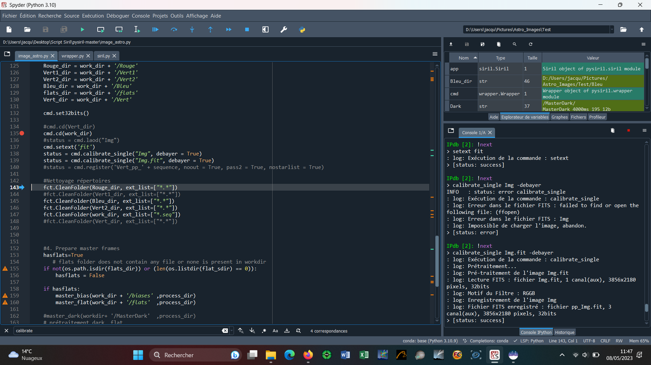Expand the working directory path dropdown
651x365 pixels.
click(612, 29)
